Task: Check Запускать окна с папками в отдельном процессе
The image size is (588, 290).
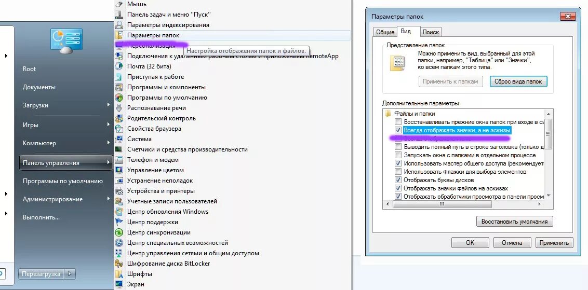Action: [398, 155]
